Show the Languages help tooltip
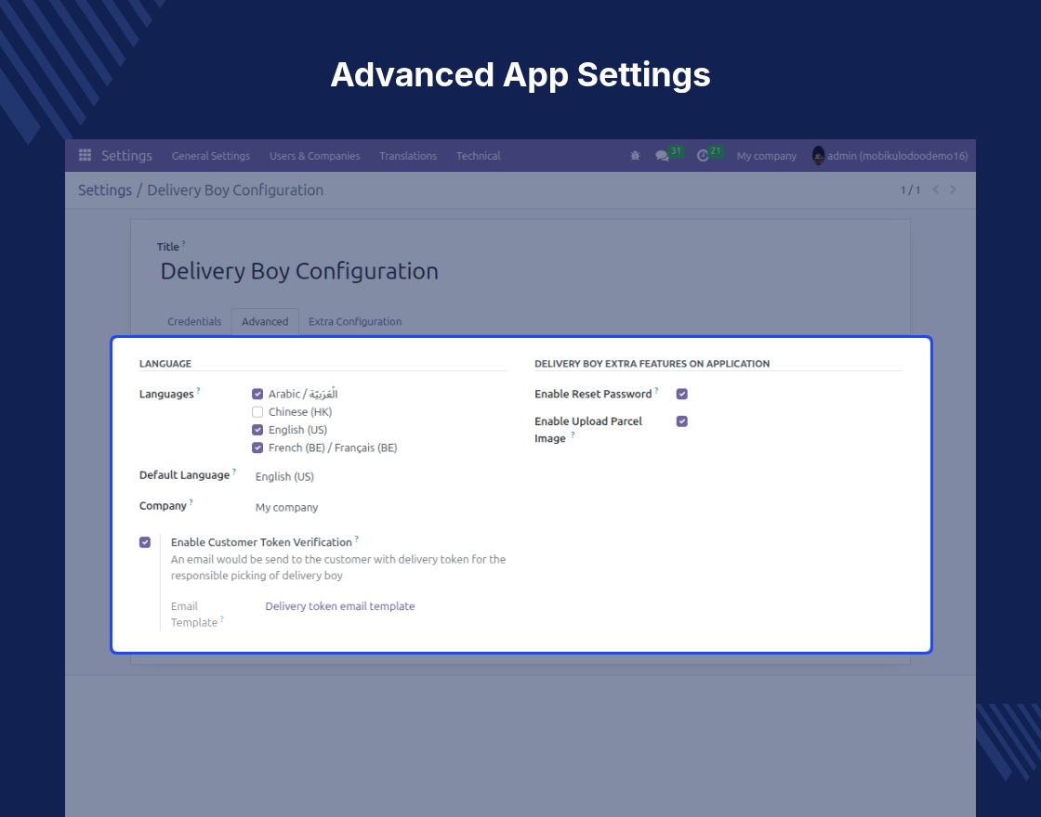 point(198,390)
